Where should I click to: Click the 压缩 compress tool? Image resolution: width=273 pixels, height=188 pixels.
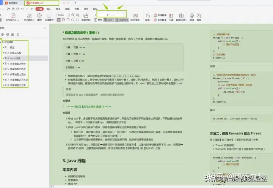[x=171, y=17]
